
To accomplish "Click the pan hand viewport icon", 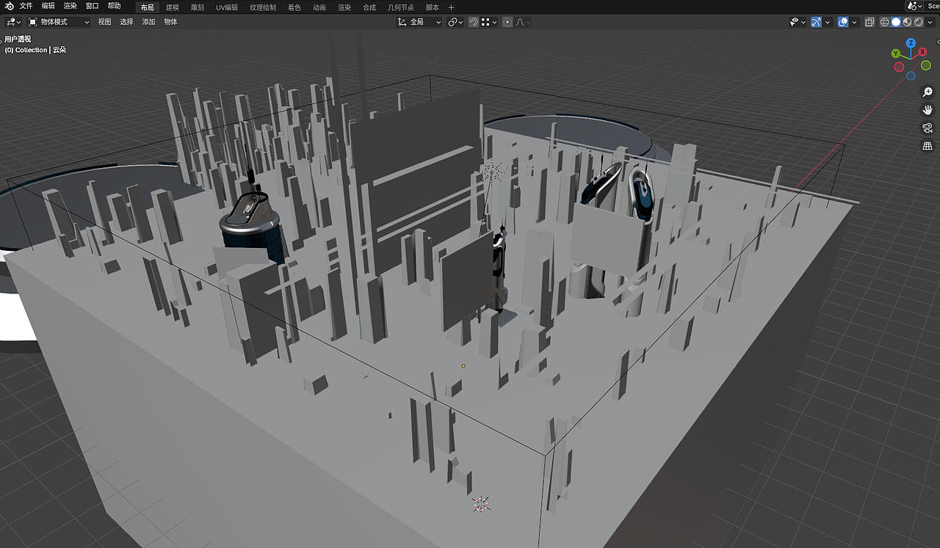I will tap(928, 110).
